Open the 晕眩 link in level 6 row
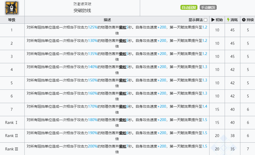Viewport: 255px width, 155px height. (123, 93)
